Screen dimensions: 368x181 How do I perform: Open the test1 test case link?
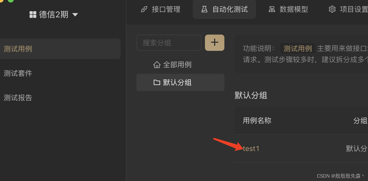251,148
